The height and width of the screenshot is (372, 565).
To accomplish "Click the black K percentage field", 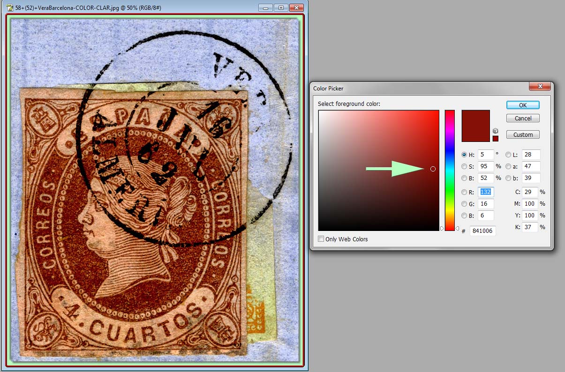I will 530,227.
